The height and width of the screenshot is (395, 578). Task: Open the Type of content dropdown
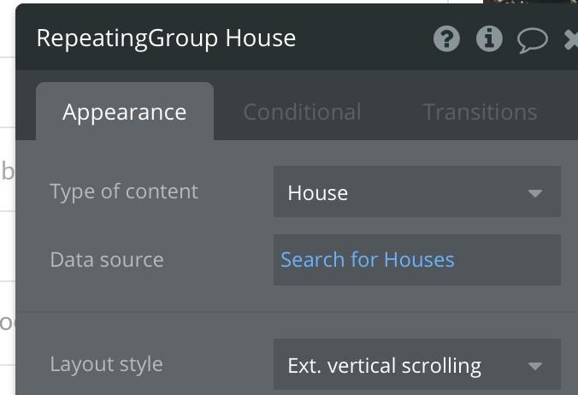point(416,192)
